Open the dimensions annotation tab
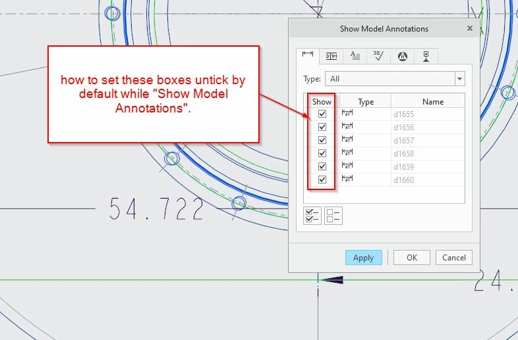The width and height of the screenshot is (518, 340). pyautogui.click(x=308, y=56)
